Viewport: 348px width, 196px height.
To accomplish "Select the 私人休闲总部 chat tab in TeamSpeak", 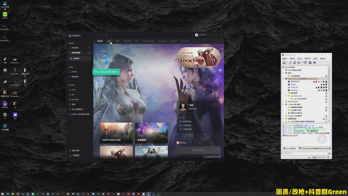I will (290, 148).
